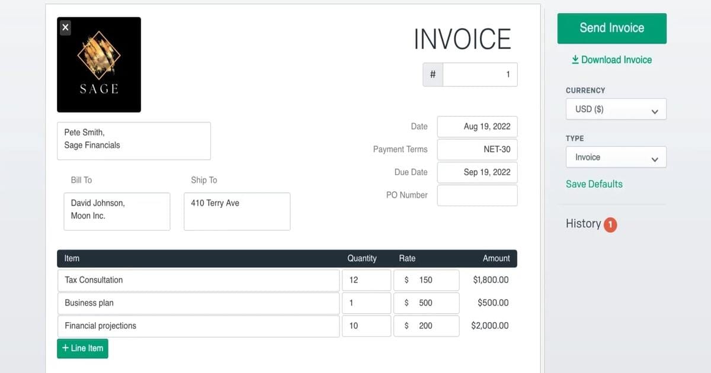Change the Due Date Sep 19, 2022

pos(478,172)
